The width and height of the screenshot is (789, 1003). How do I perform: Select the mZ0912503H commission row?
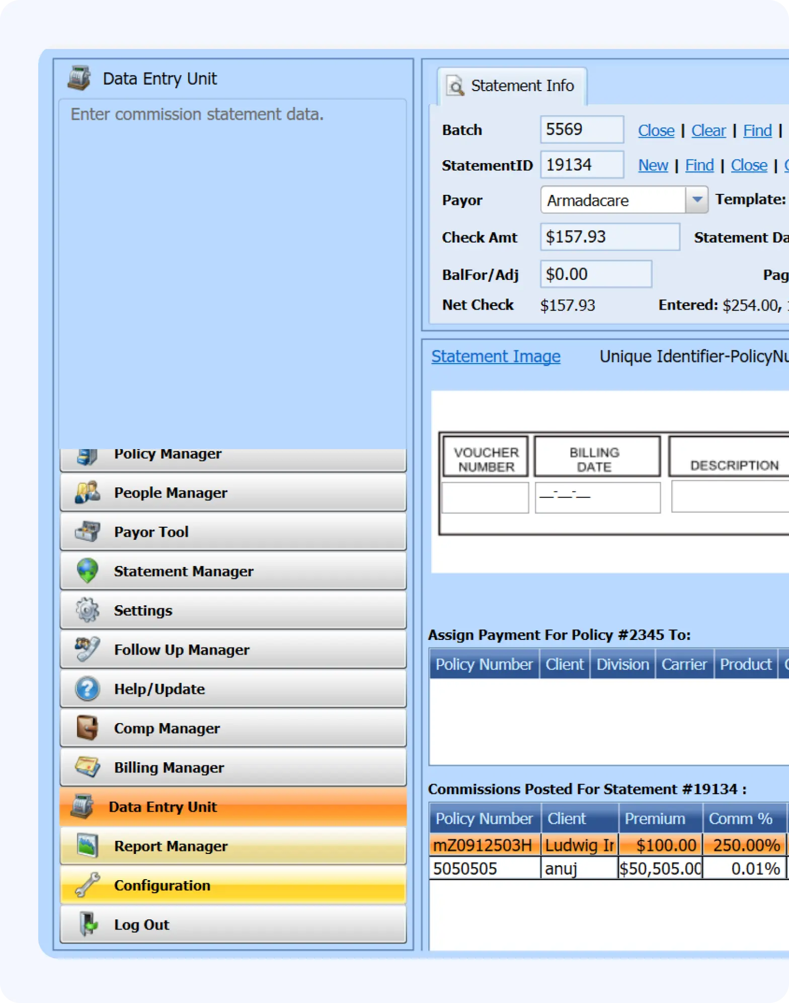click(482, 845)
